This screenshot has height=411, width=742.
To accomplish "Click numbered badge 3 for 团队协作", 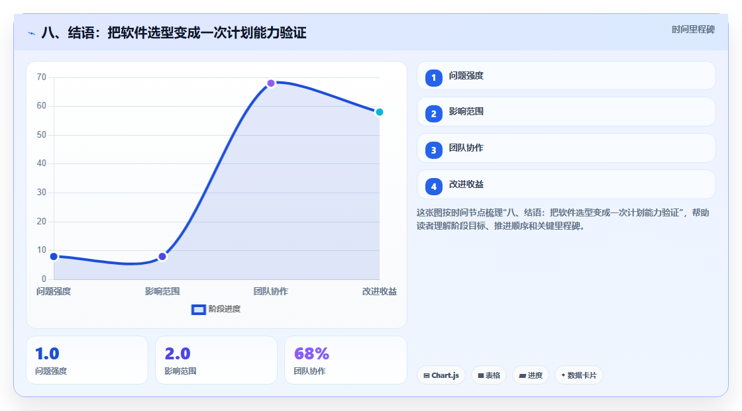I will click(433, 150).
